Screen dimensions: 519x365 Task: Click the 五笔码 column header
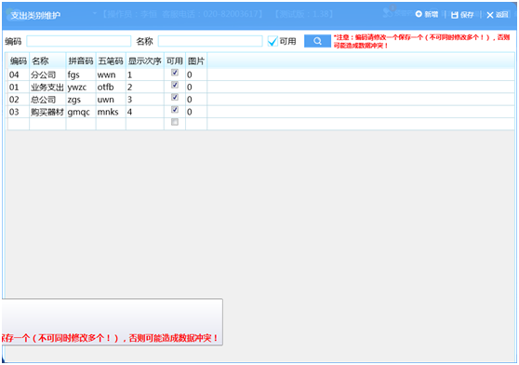[x=111, y=61]
